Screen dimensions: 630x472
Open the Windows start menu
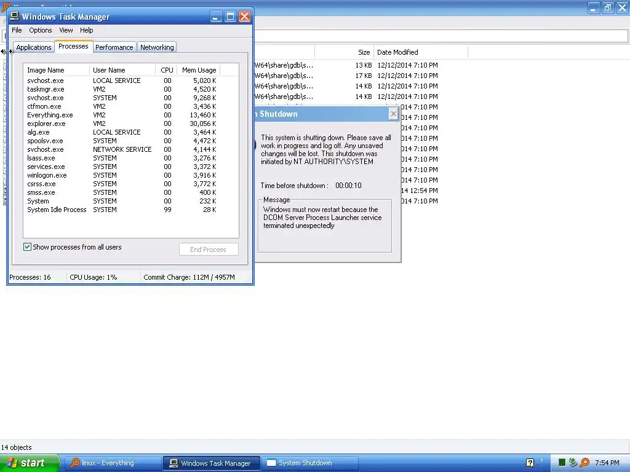29,463
